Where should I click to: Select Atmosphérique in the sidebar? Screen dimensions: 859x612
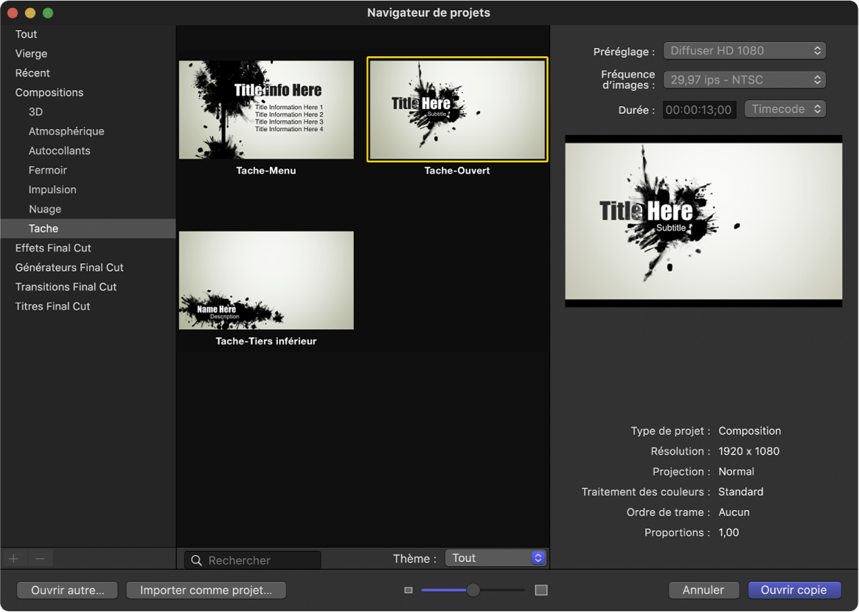pyautogui.click(x=66, y=131)
